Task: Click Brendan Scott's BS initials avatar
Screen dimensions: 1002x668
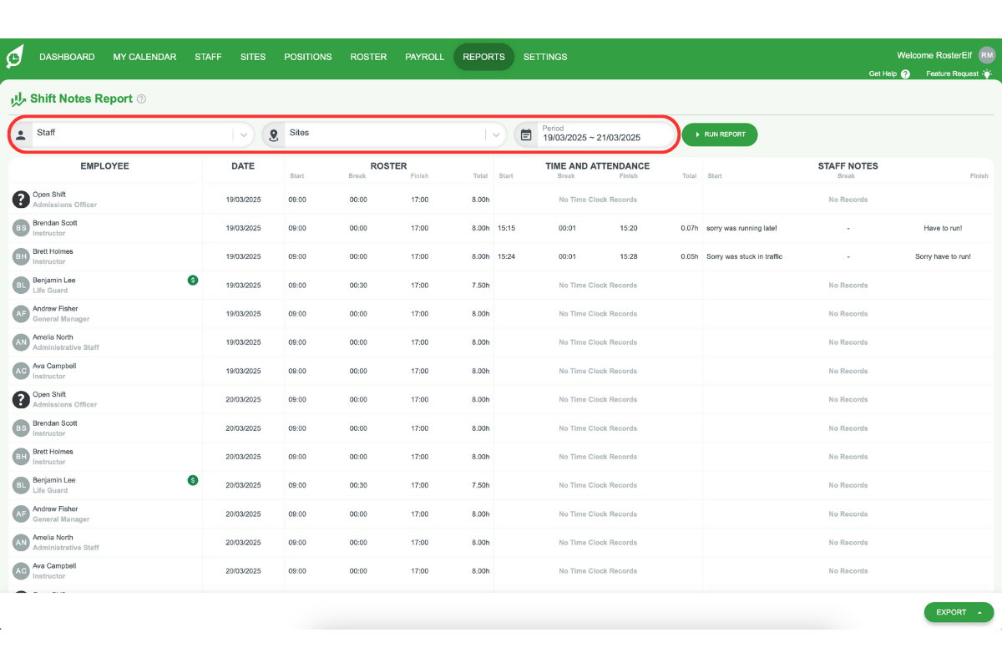Action: [x=21, y=228]
